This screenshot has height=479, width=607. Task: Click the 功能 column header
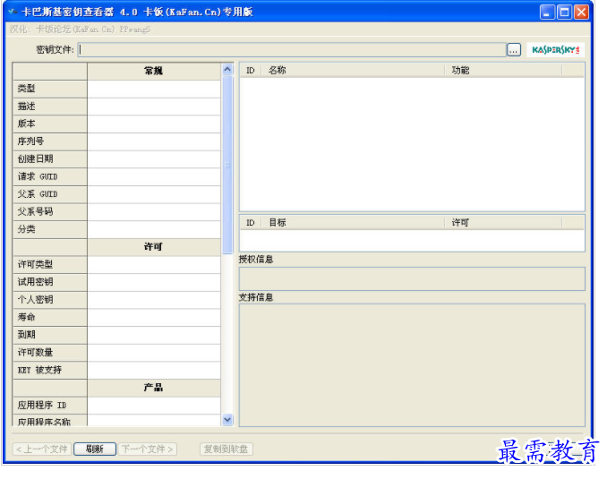503,70
